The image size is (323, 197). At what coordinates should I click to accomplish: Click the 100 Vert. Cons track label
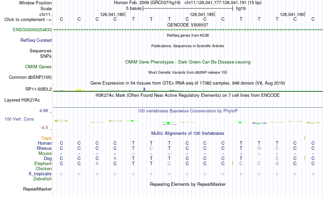[19, 119]
